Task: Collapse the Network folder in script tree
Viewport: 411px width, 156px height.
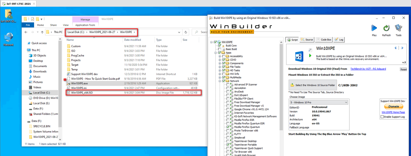Action: [220, 81]
